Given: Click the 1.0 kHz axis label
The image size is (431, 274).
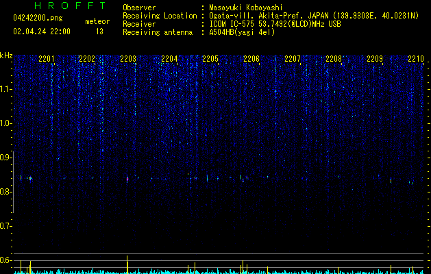Looking at the screenshot, I should click(x=5, y=123).
